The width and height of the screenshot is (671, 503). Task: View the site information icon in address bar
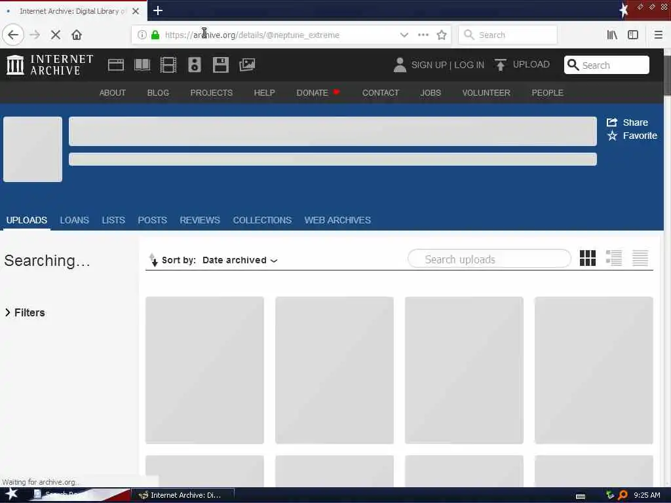point(142,35)
